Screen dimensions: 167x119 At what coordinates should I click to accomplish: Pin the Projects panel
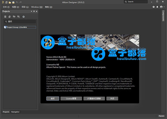pyautogui.click(x=34, y=11)
